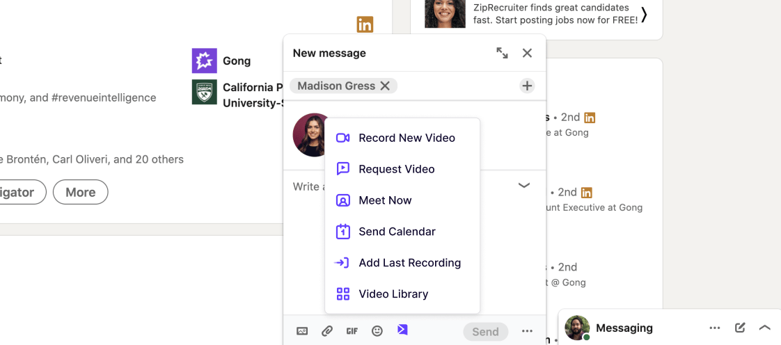Click the premium badge next to first 2nd connection
The height and width of the screenshot is (345, 781).
590,118
